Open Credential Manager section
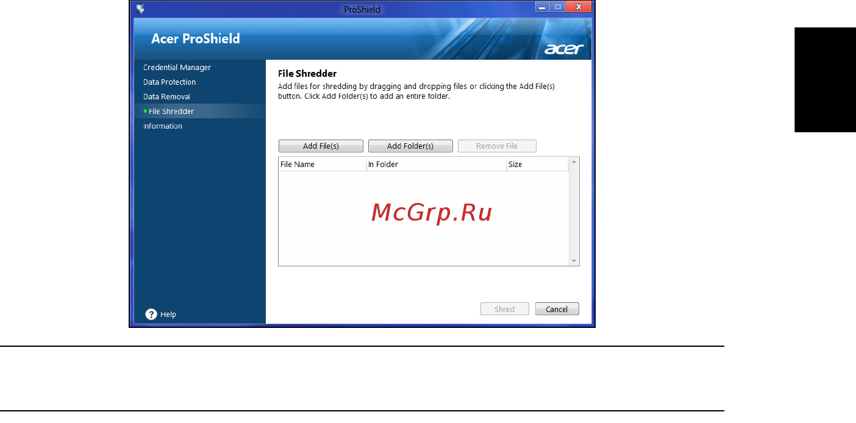The width and height of the screenshot is (856, 423). [x=177, y=68]
